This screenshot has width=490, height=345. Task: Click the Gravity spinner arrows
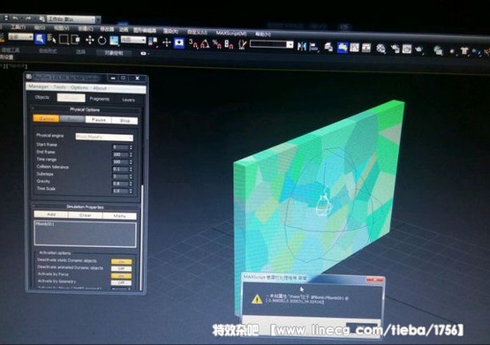[x=131, y=184]
